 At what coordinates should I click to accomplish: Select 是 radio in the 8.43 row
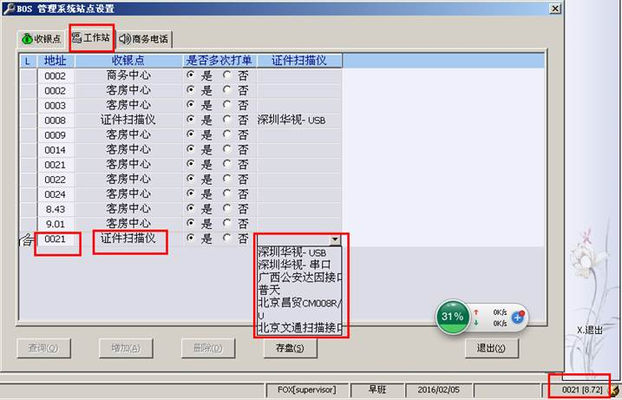pos(190,208)
